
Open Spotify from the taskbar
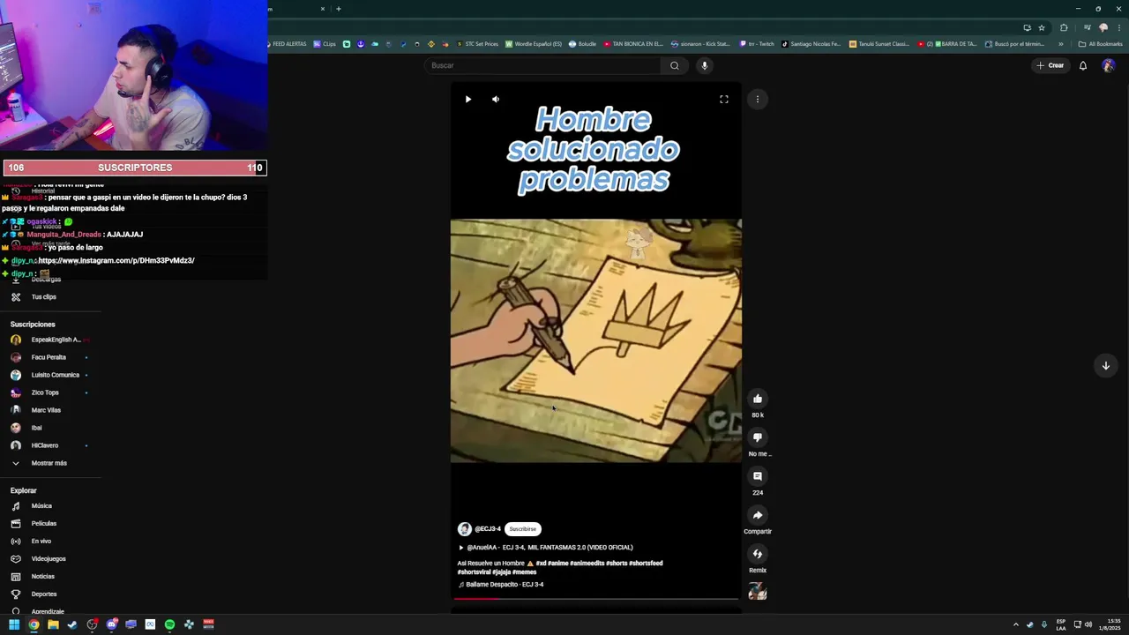click(169, 624)
